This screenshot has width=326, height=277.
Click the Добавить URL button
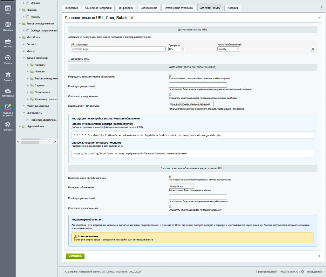[79, 59]
